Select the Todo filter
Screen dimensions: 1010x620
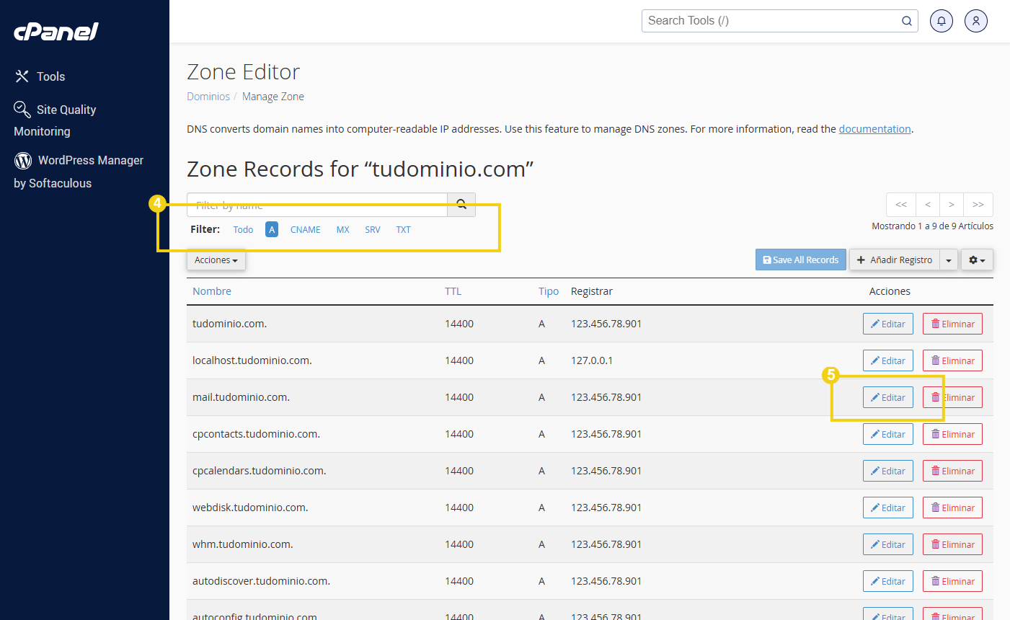pos(243,230)
